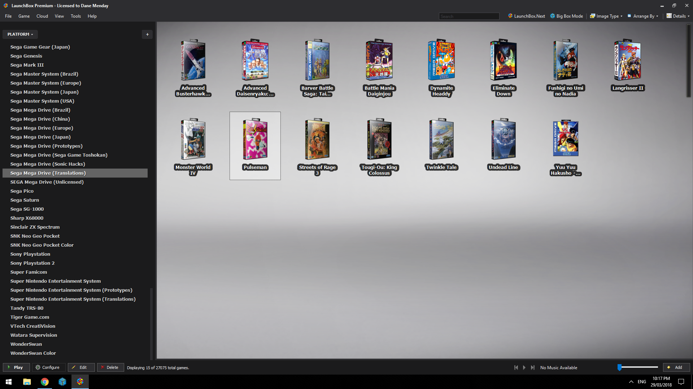Select Barver Battle Saga box art
Screen dimensions: 693x389
(317, 60)
